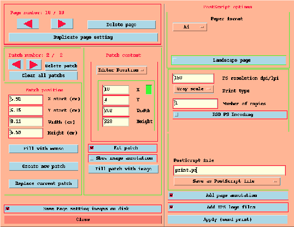Click Number of copies field

pyautogui.click(x=195, y=103)
